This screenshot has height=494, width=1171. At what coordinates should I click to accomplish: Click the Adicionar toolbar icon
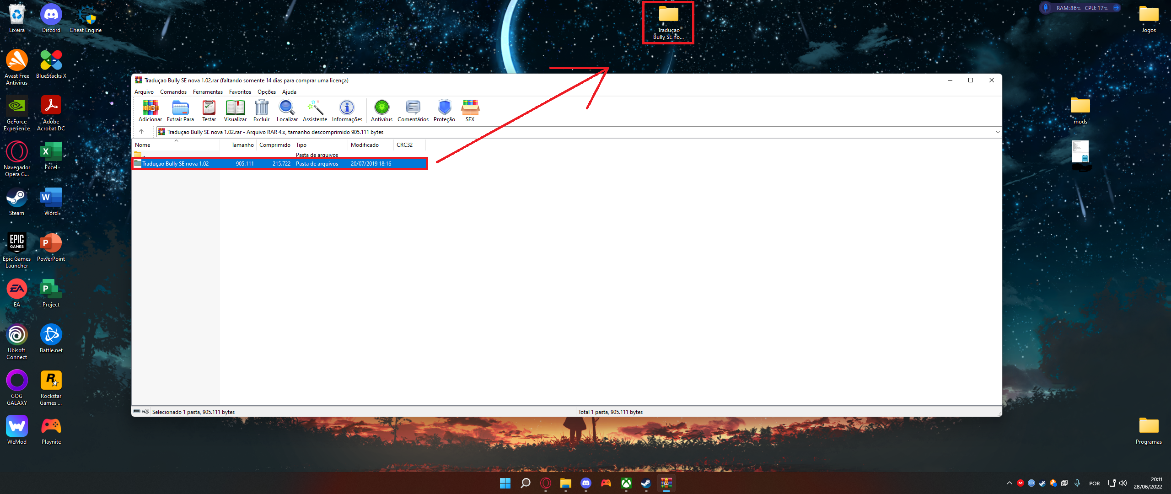coord(150,110)
